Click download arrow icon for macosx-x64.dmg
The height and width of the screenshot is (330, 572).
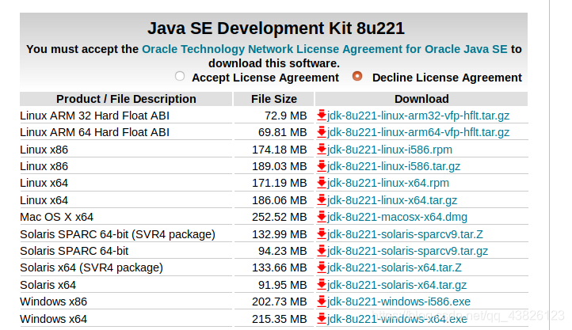pos(322,217)
